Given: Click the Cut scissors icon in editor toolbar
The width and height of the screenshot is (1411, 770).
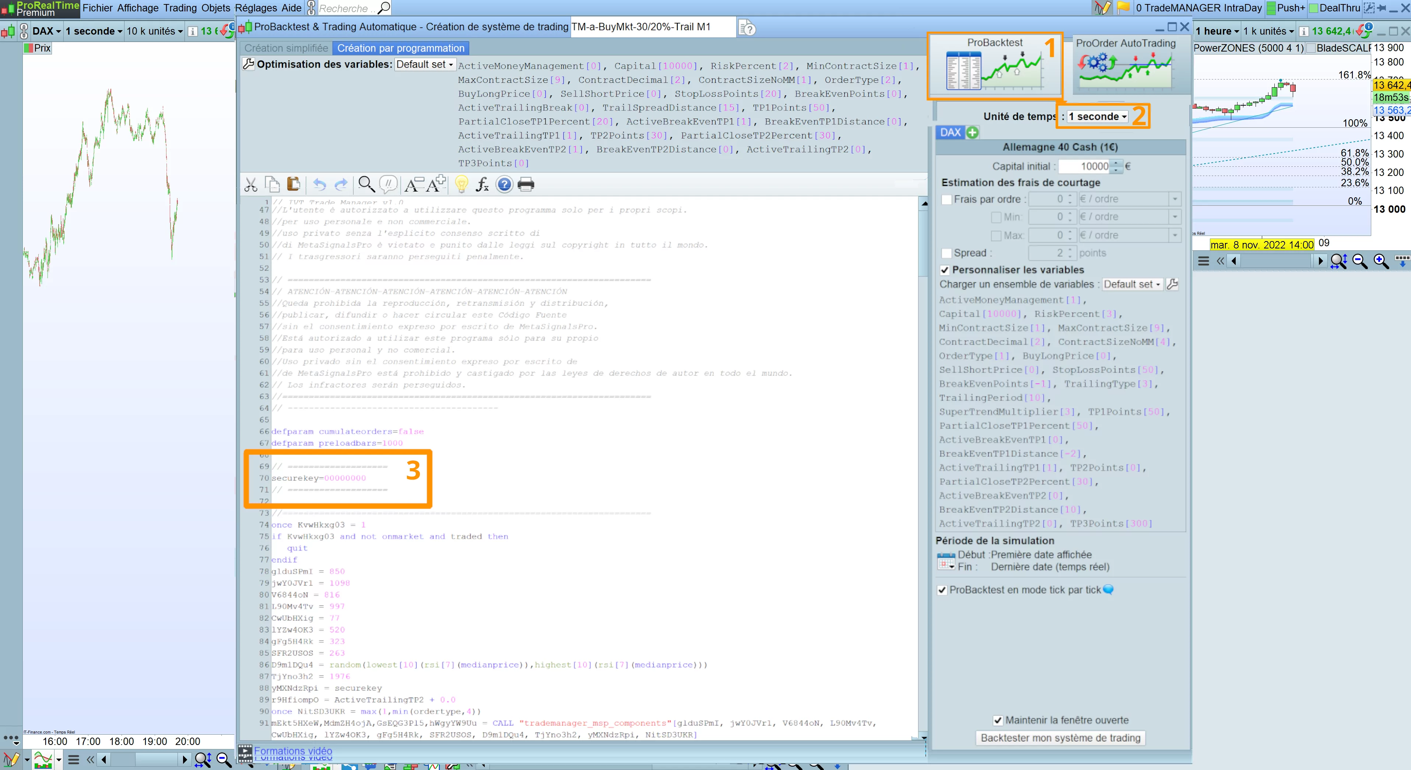Looking at the screenshot, I should (251, 185).
